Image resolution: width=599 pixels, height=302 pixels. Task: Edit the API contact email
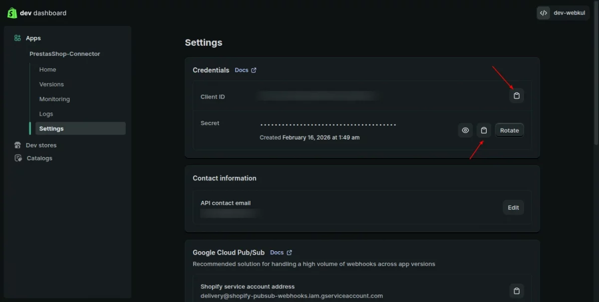pos(513,208)
